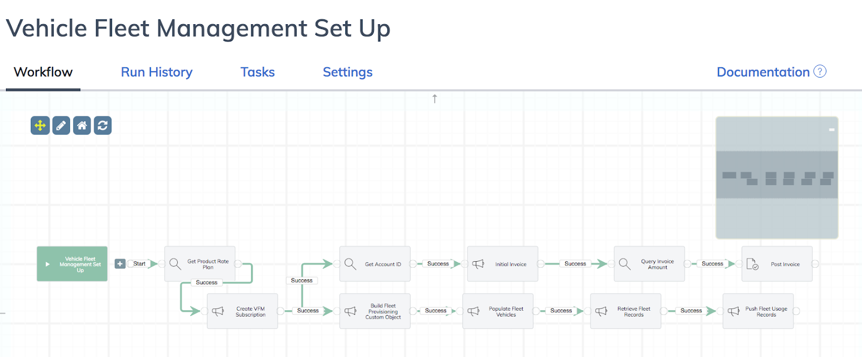Click the plus icon before Start
This screenshot has width=862, height=357.
click(x=120, y=264)
